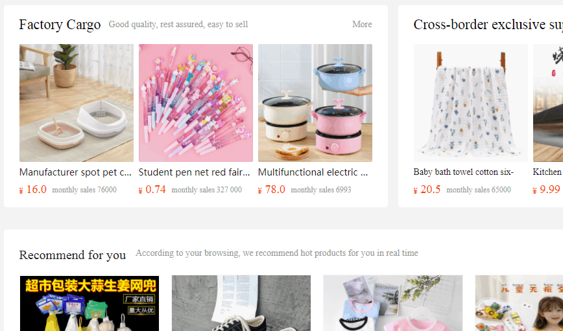Open the black canvas sneaker thumbnail

coord(241,303)
